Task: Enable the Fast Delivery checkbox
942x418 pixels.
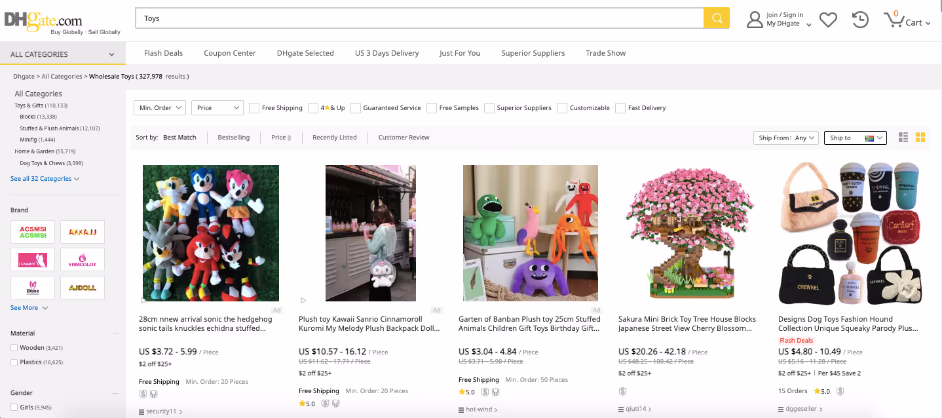Action: coord(620,108)
